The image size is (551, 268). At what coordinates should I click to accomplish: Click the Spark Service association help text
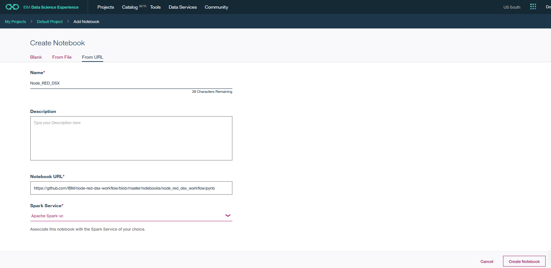point(88,229)
